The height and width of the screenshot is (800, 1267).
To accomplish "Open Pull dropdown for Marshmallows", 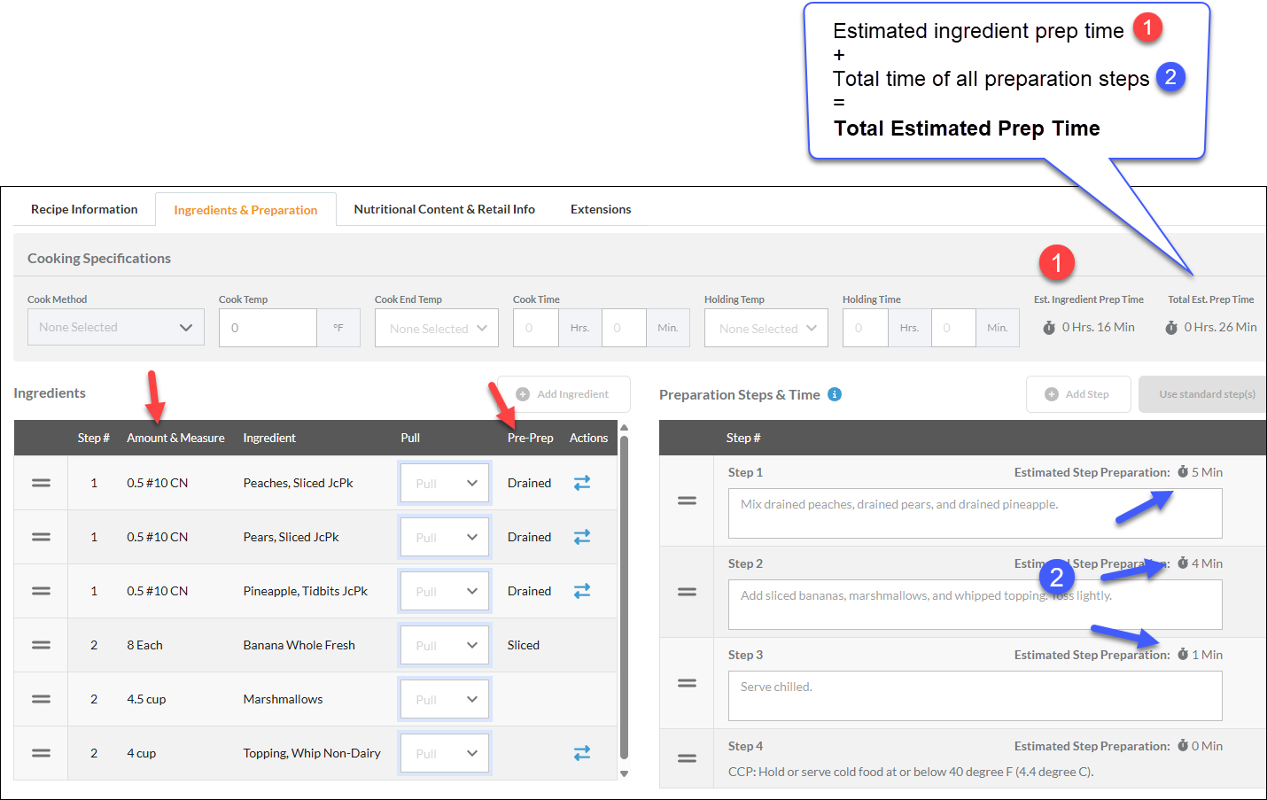I will [x=445, y=699].
